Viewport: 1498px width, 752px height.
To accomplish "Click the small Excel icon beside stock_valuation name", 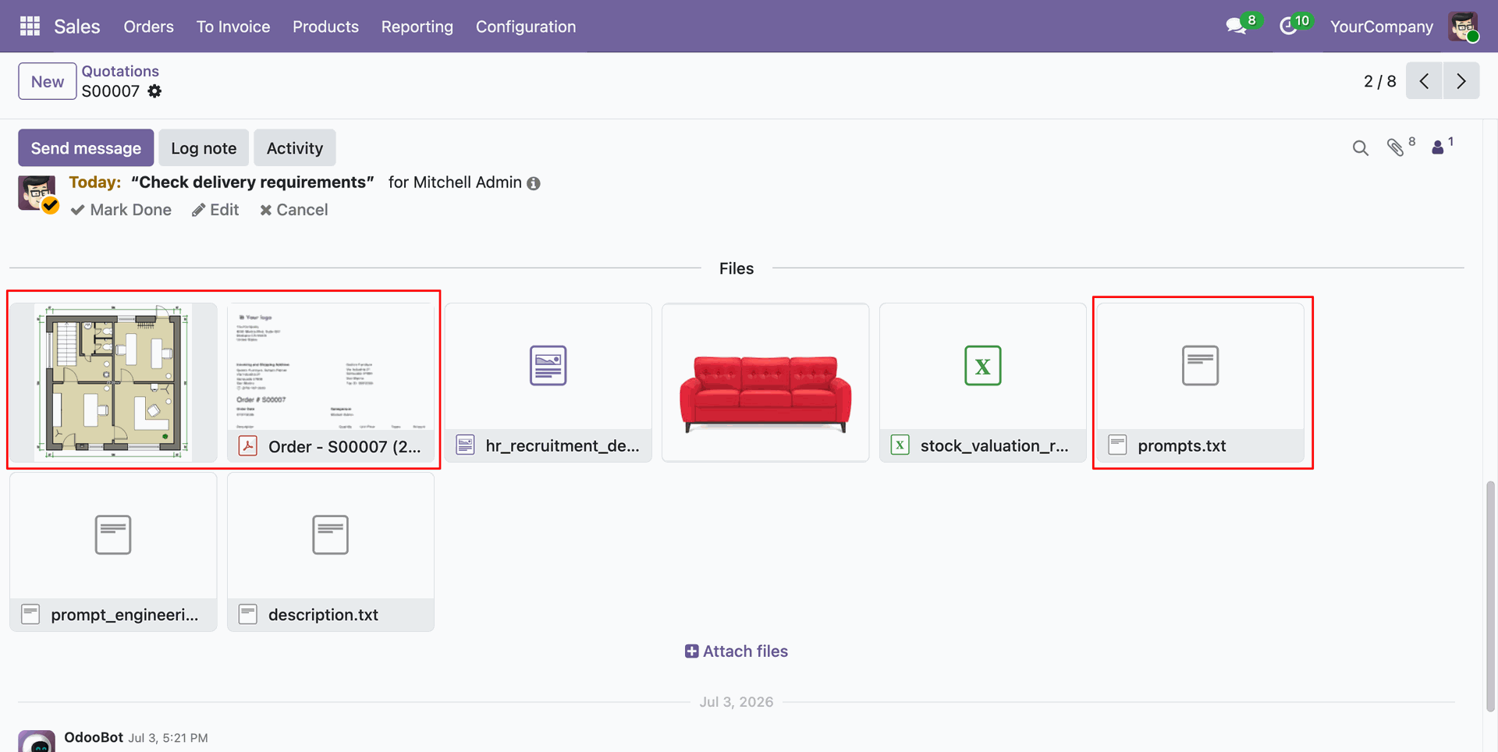I will tap(900, 445).
